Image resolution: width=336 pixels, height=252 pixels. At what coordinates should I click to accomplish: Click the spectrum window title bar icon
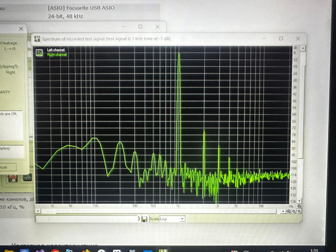click(x=37, y=39)
